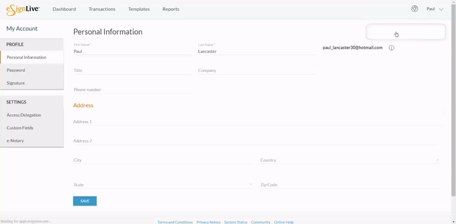Expand the Paul user menu chevron

[x=441, y=9]
